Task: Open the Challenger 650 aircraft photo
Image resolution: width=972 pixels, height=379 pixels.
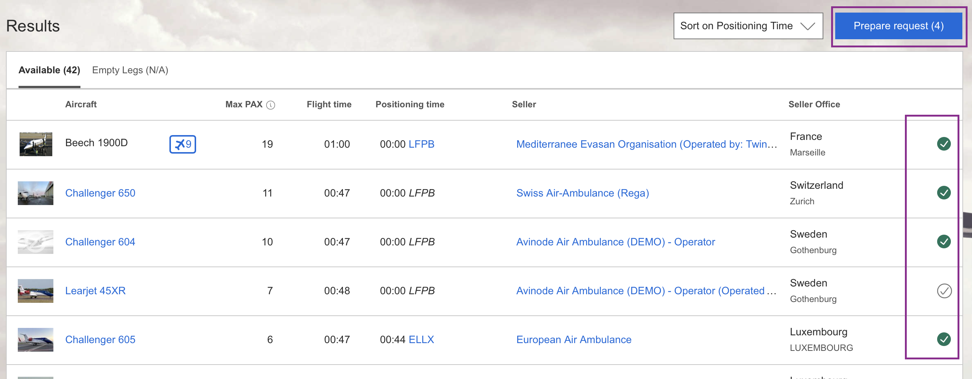Action: [36, 193]
